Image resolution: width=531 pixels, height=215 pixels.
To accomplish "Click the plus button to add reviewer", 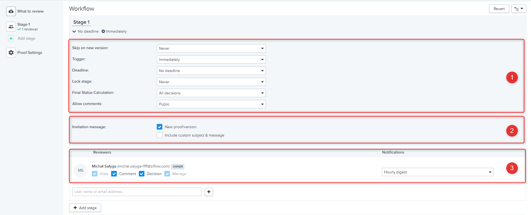I will (209, 192).
